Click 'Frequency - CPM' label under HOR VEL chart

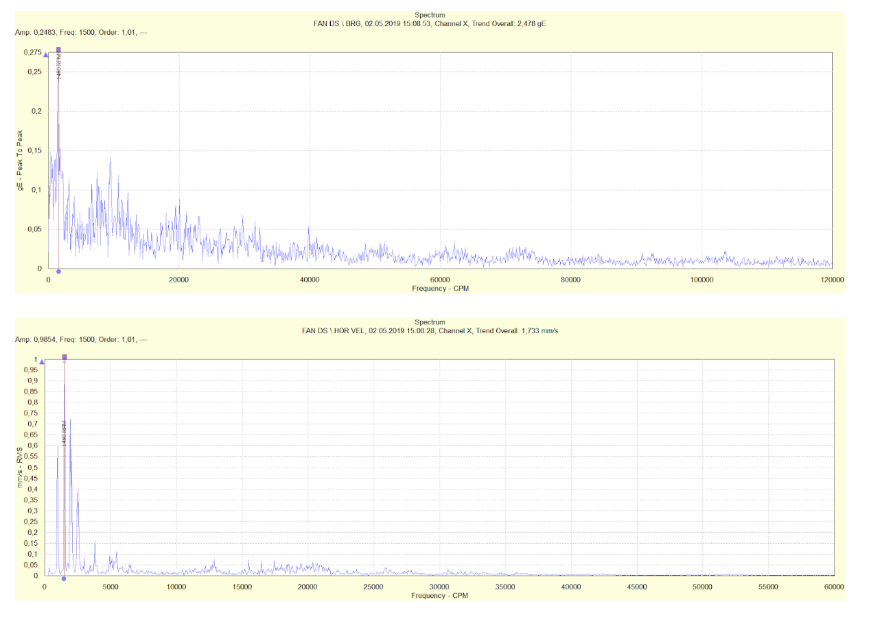(x=439, y=595)
